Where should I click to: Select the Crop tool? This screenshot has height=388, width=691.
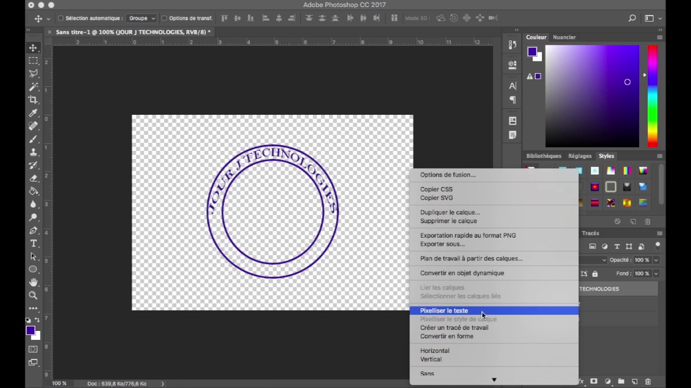(33, 100)
